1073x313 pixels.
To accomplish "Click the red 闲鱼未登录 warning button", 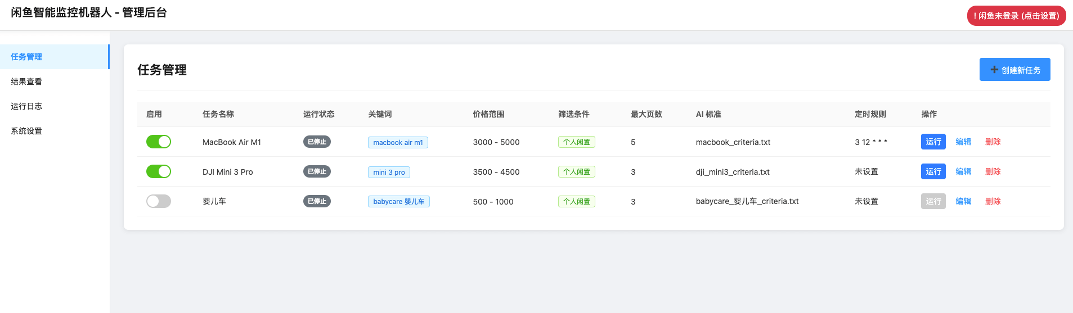I will click(1016, 16).
